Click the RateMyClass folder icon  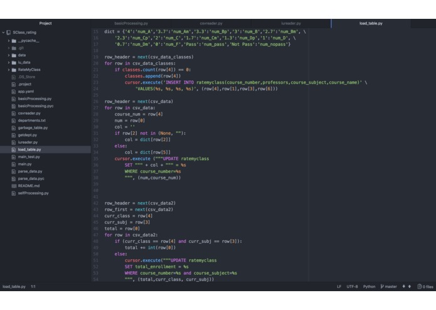[x=14, y=70]
